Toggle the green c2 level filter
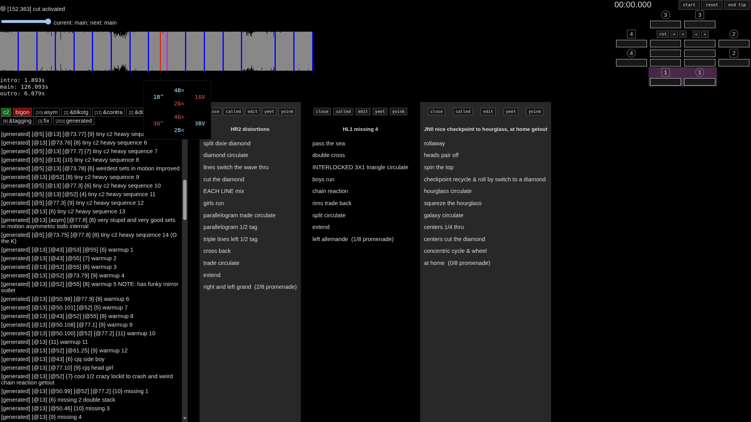 (x=6, y=112)
